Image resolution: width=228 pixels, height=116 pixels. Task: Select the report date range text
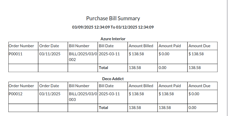(x=113, y=27)
